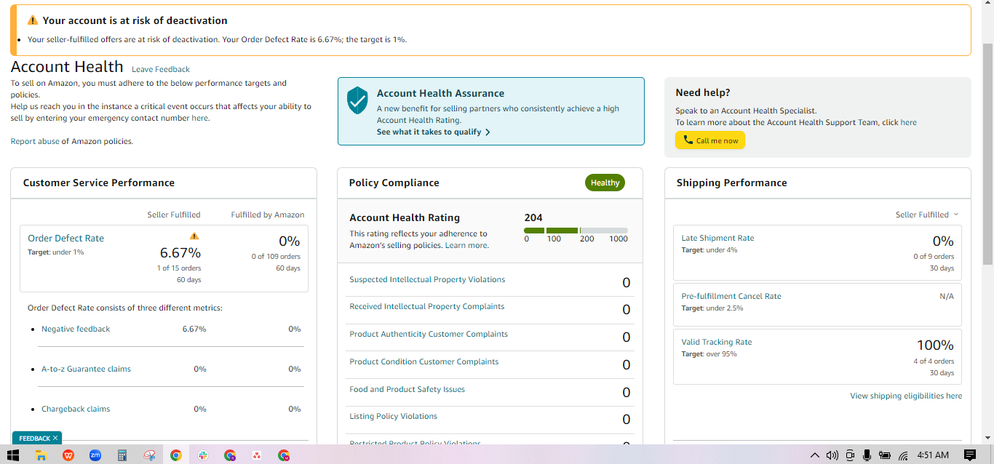This screenshot has width=994, height=464.
Task: Open the Zoom app from the taskbar
Action: (x=95, y=455)
